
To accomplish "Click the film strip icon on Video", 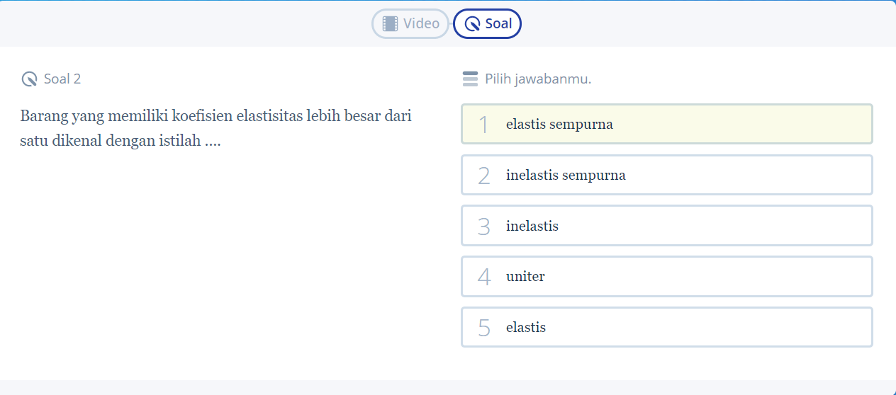I will click(390, 23).
